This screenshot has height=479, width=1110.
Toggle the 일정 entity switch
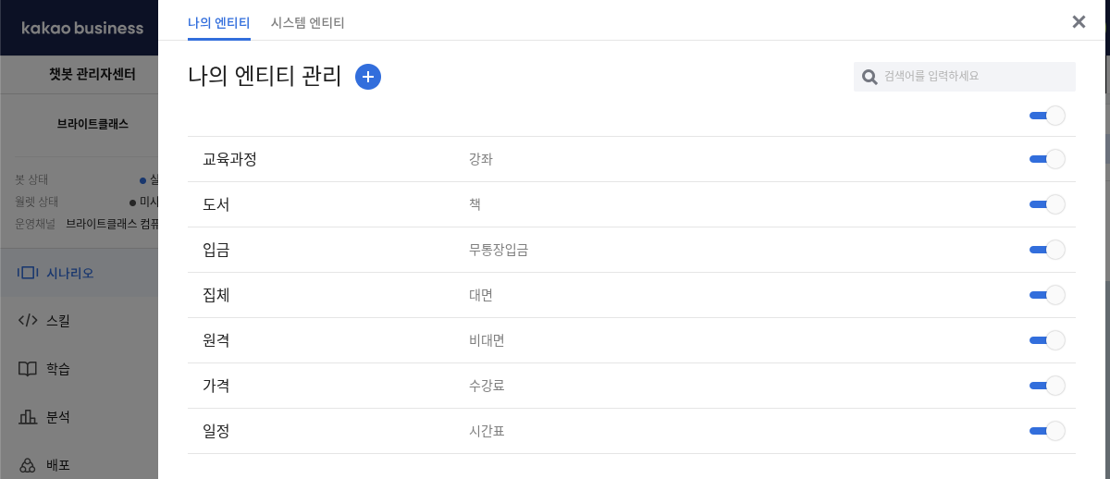pyautogui.click(x=1047, y=431)
